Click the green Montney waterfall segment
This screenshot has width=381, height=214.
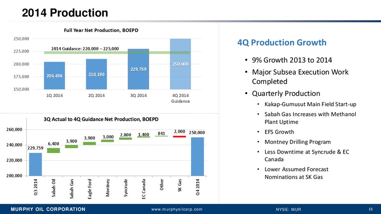click(108, 141)
